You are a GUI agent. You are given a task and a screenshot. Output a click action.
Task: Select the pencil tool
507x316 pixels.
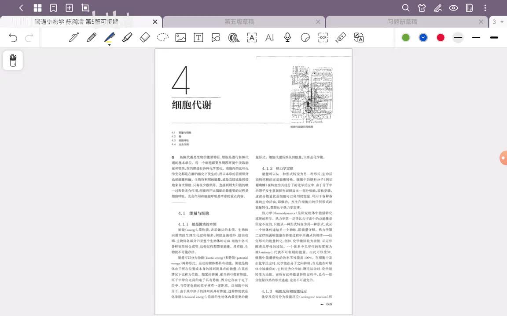(x=92, y=37)
